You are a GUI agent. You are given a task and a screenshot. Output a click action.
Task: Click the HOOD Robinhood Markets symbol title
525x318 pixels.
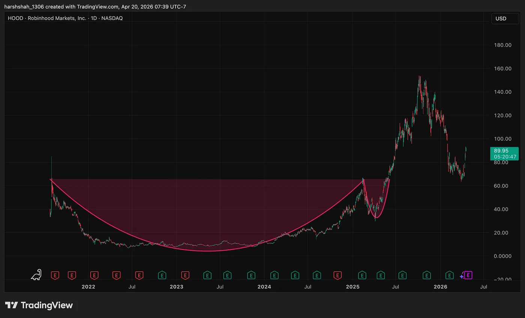point(65,18)
